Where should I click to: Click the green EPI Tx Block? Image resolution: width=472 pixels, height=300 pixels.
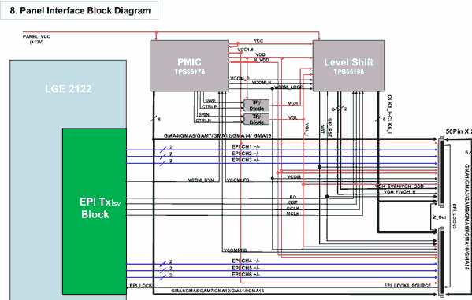(95, 212)
